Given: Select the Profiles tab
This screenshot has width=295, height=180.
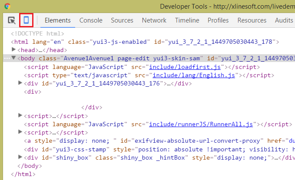Looking at the screenshot, I should (218, 20).
